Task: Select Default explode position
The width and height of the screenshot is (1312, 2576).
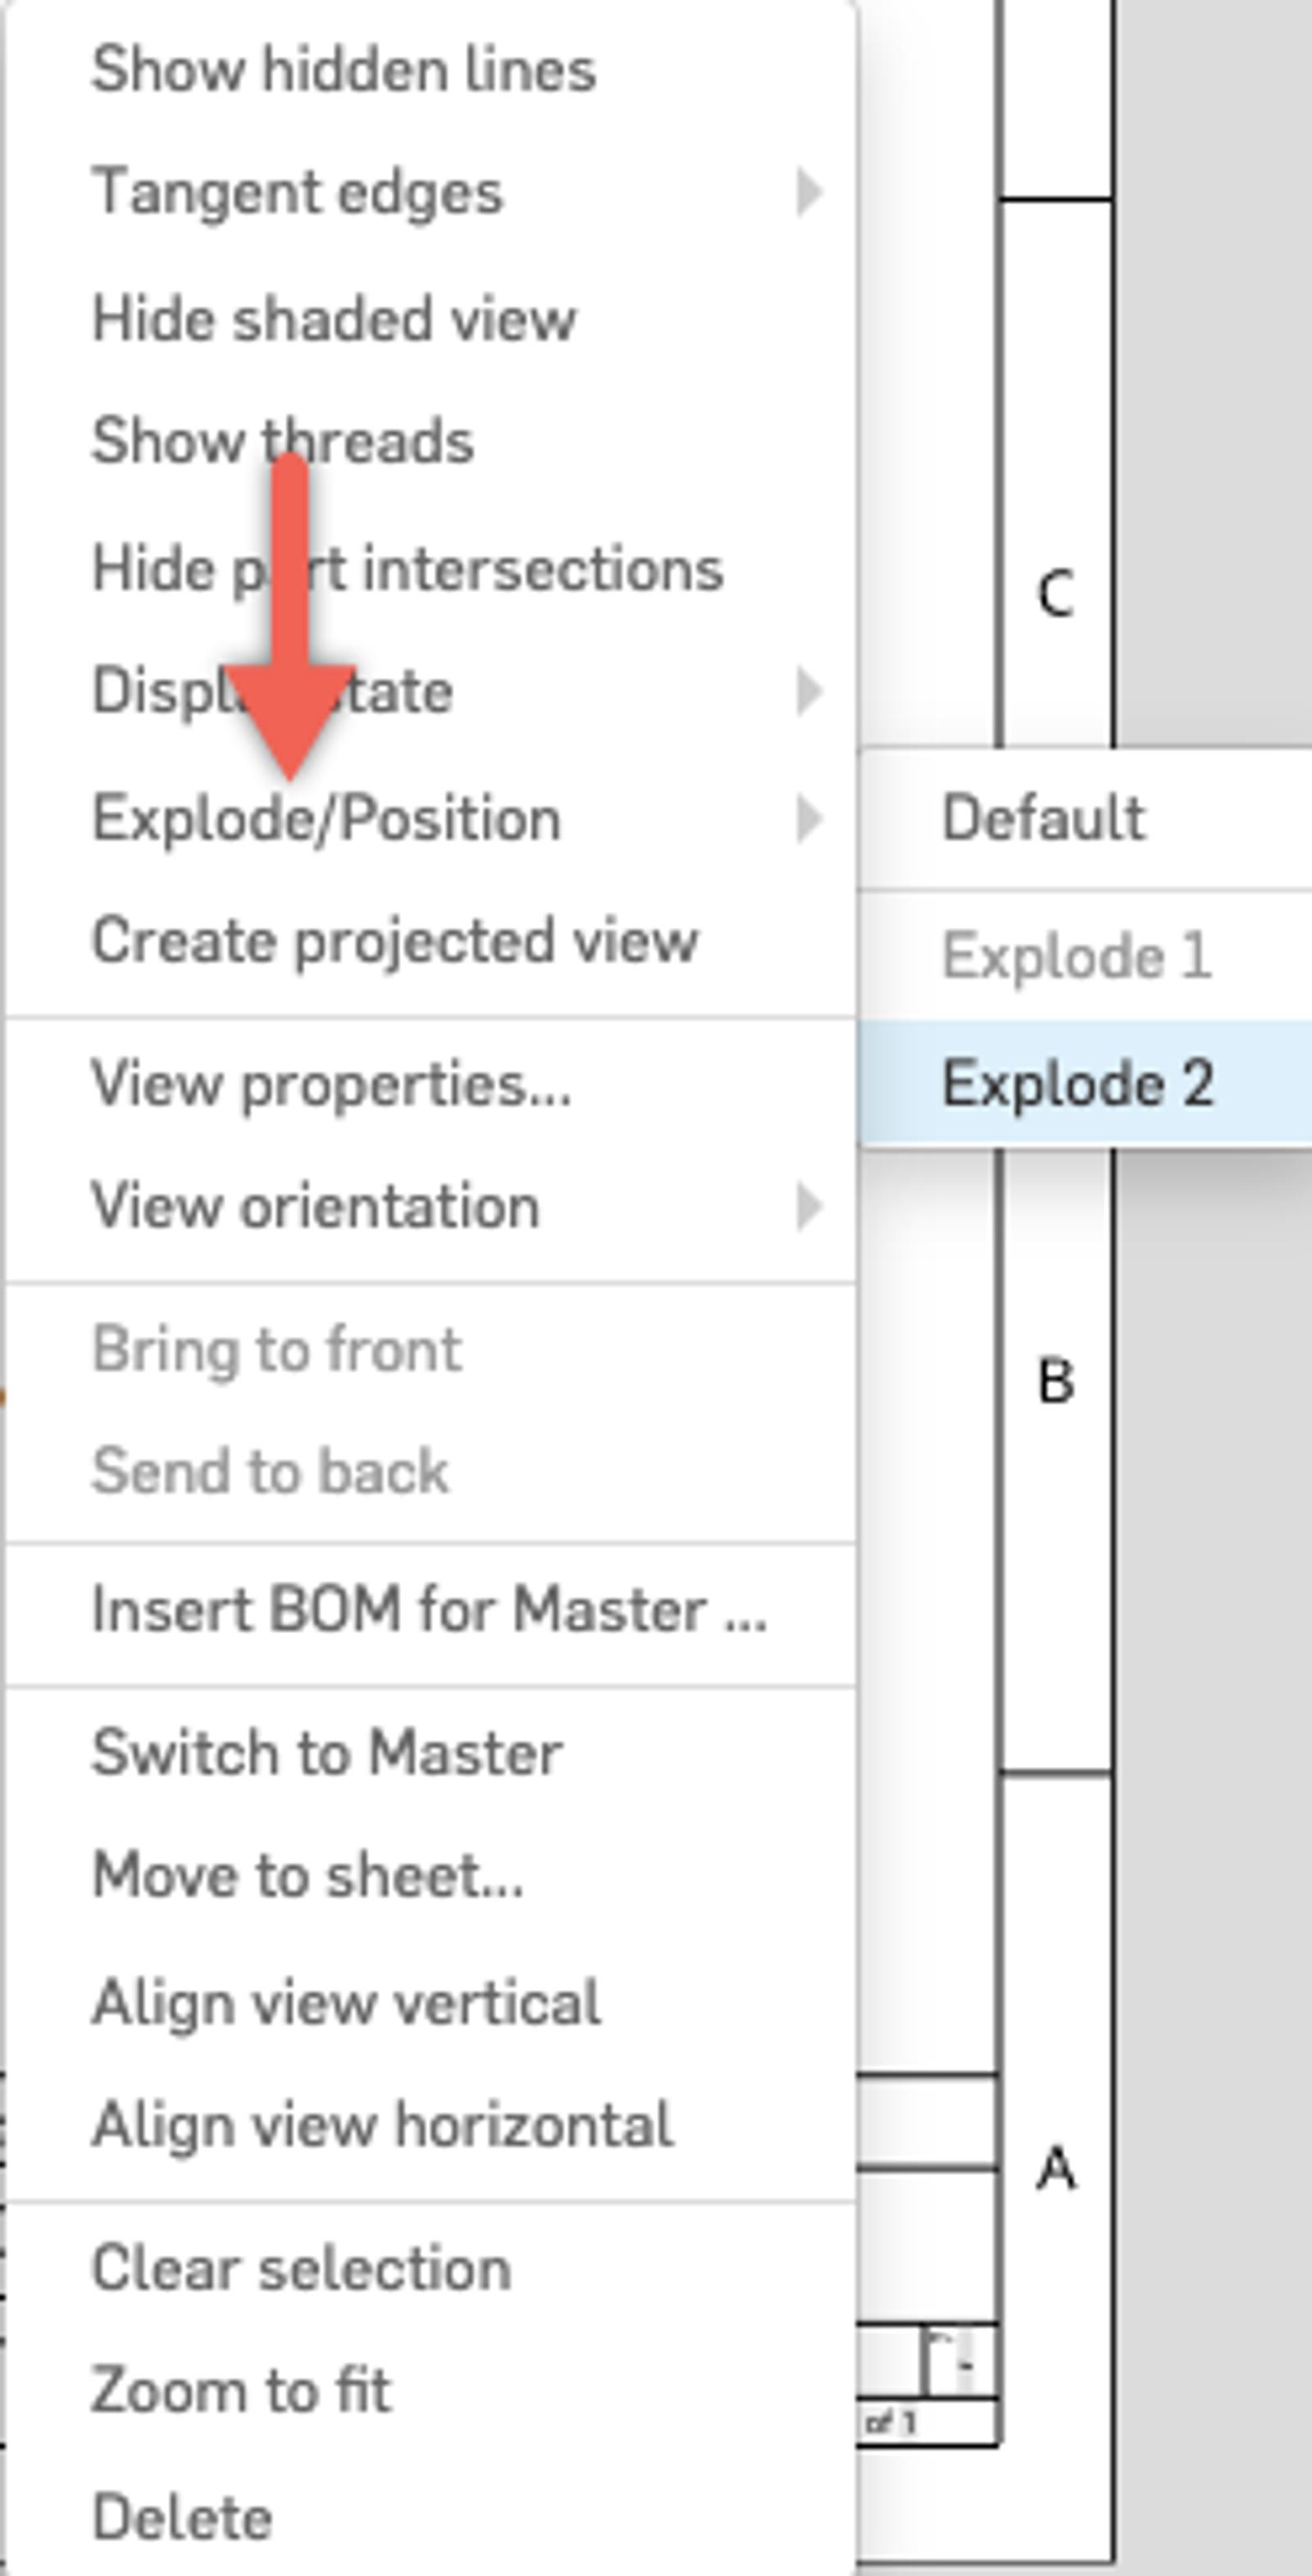Action: 1043,819
